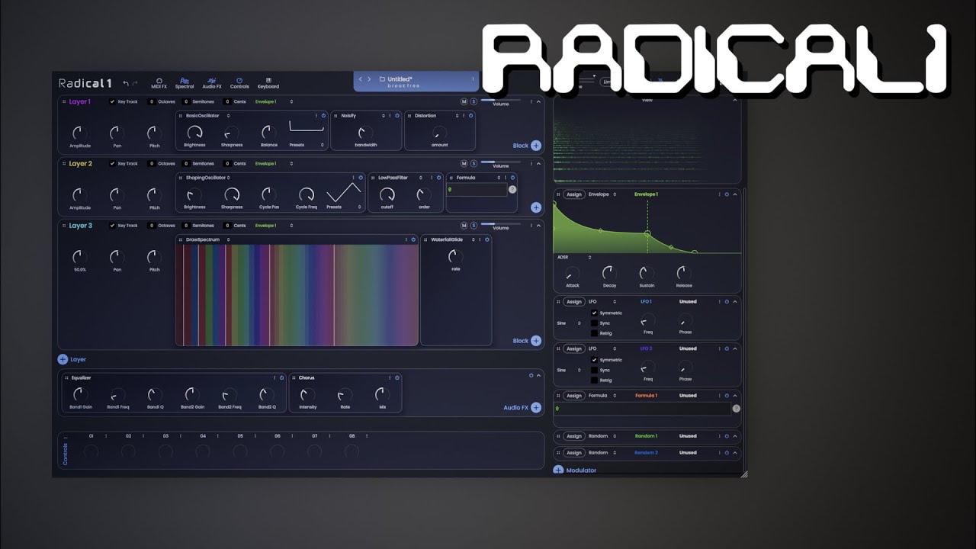Toggle Key Track checkbox on Layer 2
Viewport: 976px width, 549px height.
pos(112,163)
